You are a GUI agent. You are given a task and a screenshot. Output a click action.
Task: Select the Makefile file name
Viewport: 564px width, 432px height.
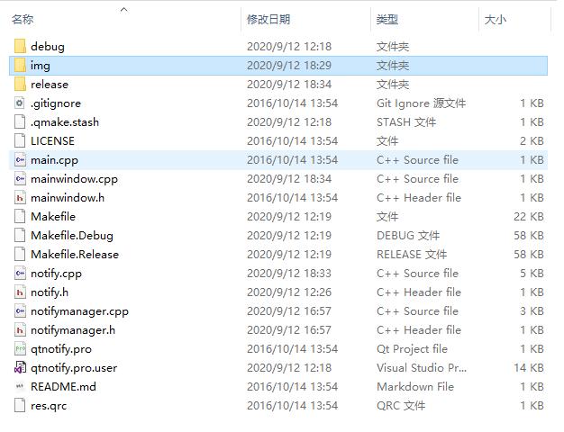[53, 217]
